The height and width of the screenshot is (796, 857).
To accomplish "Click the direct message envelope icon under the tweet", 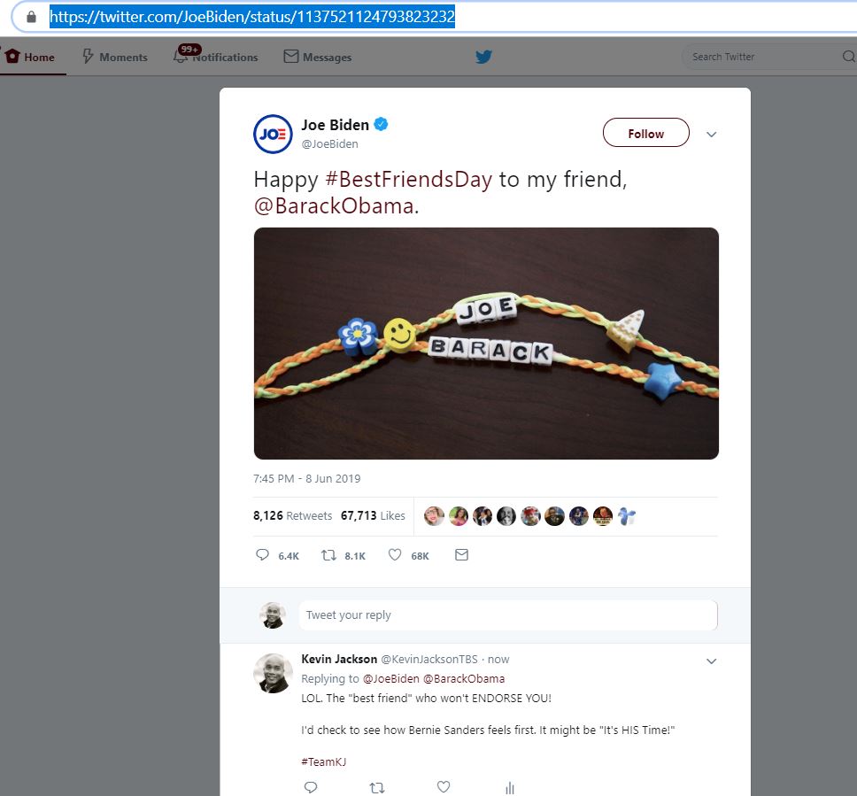I will (x=461, y=555).
